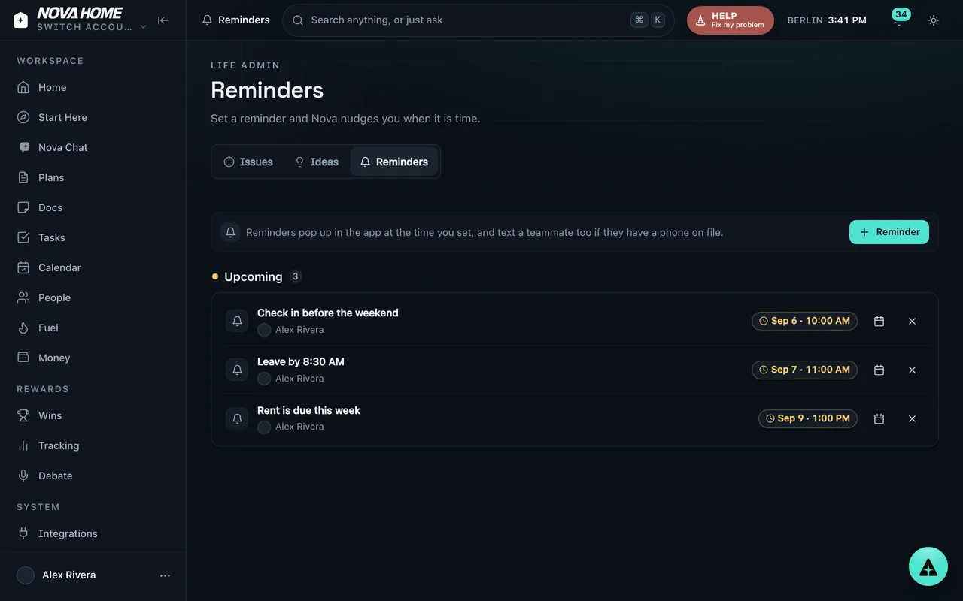Image resolution: width=963 pixels, height=601 pixels.
Task: Toggle light theme with sun icon
Action: (x=934, y=20)
